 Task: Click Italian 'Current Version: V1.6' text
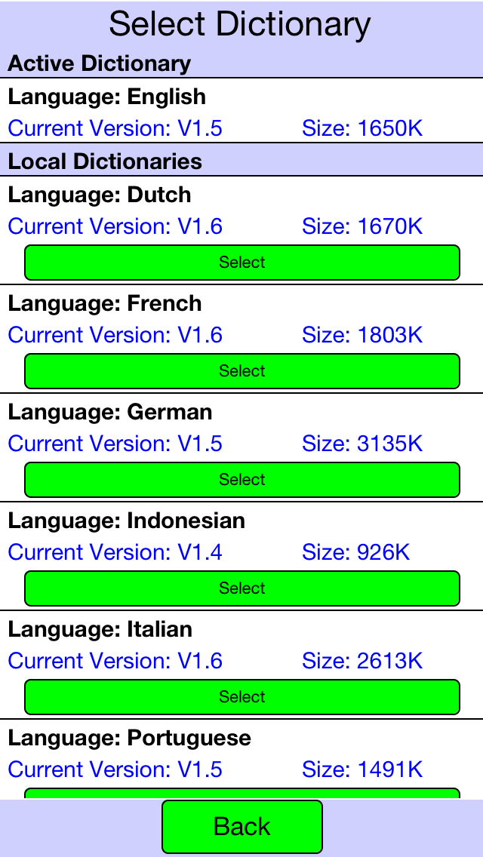tap(115, 662)
